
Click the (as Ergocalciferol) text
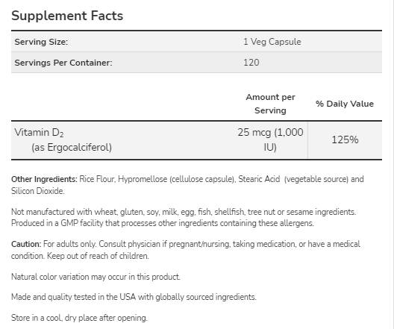pyautogui.click(x=72, y=148)
